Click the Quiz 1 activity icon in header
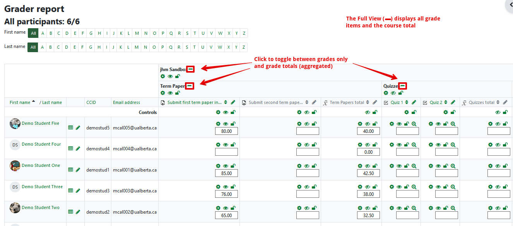513x226 pixels. [x=386, y=102]
